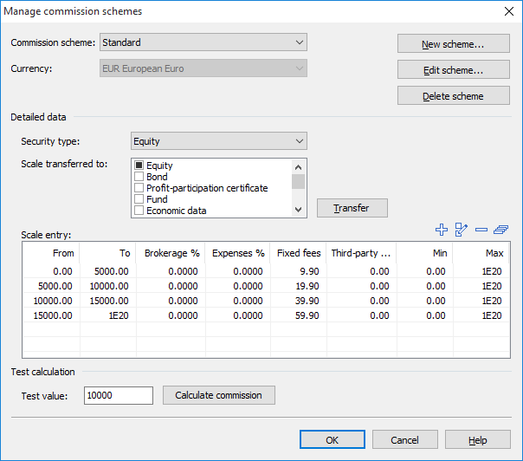This screenshot has width=523, height=461.
Task: Open the Commission scheme dropdown
Action: [x=203, y=42]
